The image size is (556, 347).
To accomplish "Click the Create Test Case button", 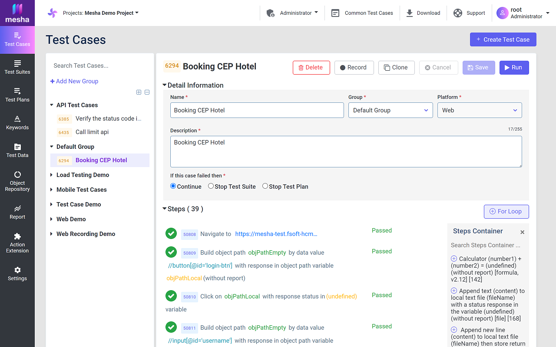I will coord(503,39).
